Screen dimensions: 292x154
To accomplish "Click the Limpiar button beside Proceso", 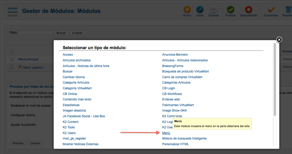I will [35, 143].
